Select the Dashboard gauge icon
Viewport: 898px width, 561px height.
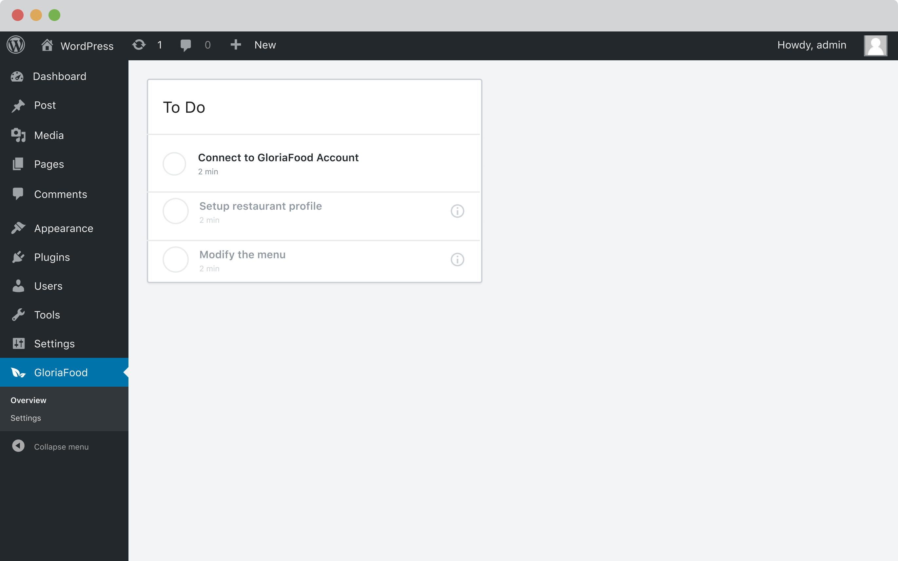pos(18,76)
